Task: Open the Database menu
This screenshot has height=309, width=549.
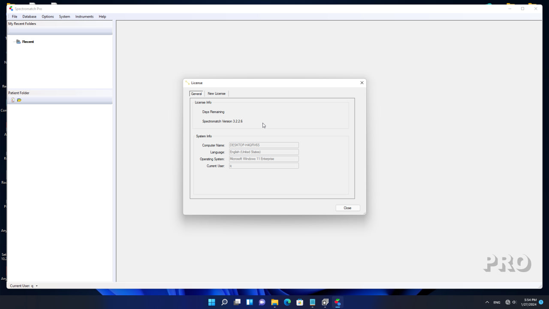Action: coord(30,17)
